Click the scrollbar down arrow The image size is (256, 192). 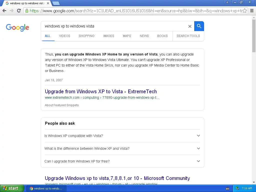tap(254, 182)
